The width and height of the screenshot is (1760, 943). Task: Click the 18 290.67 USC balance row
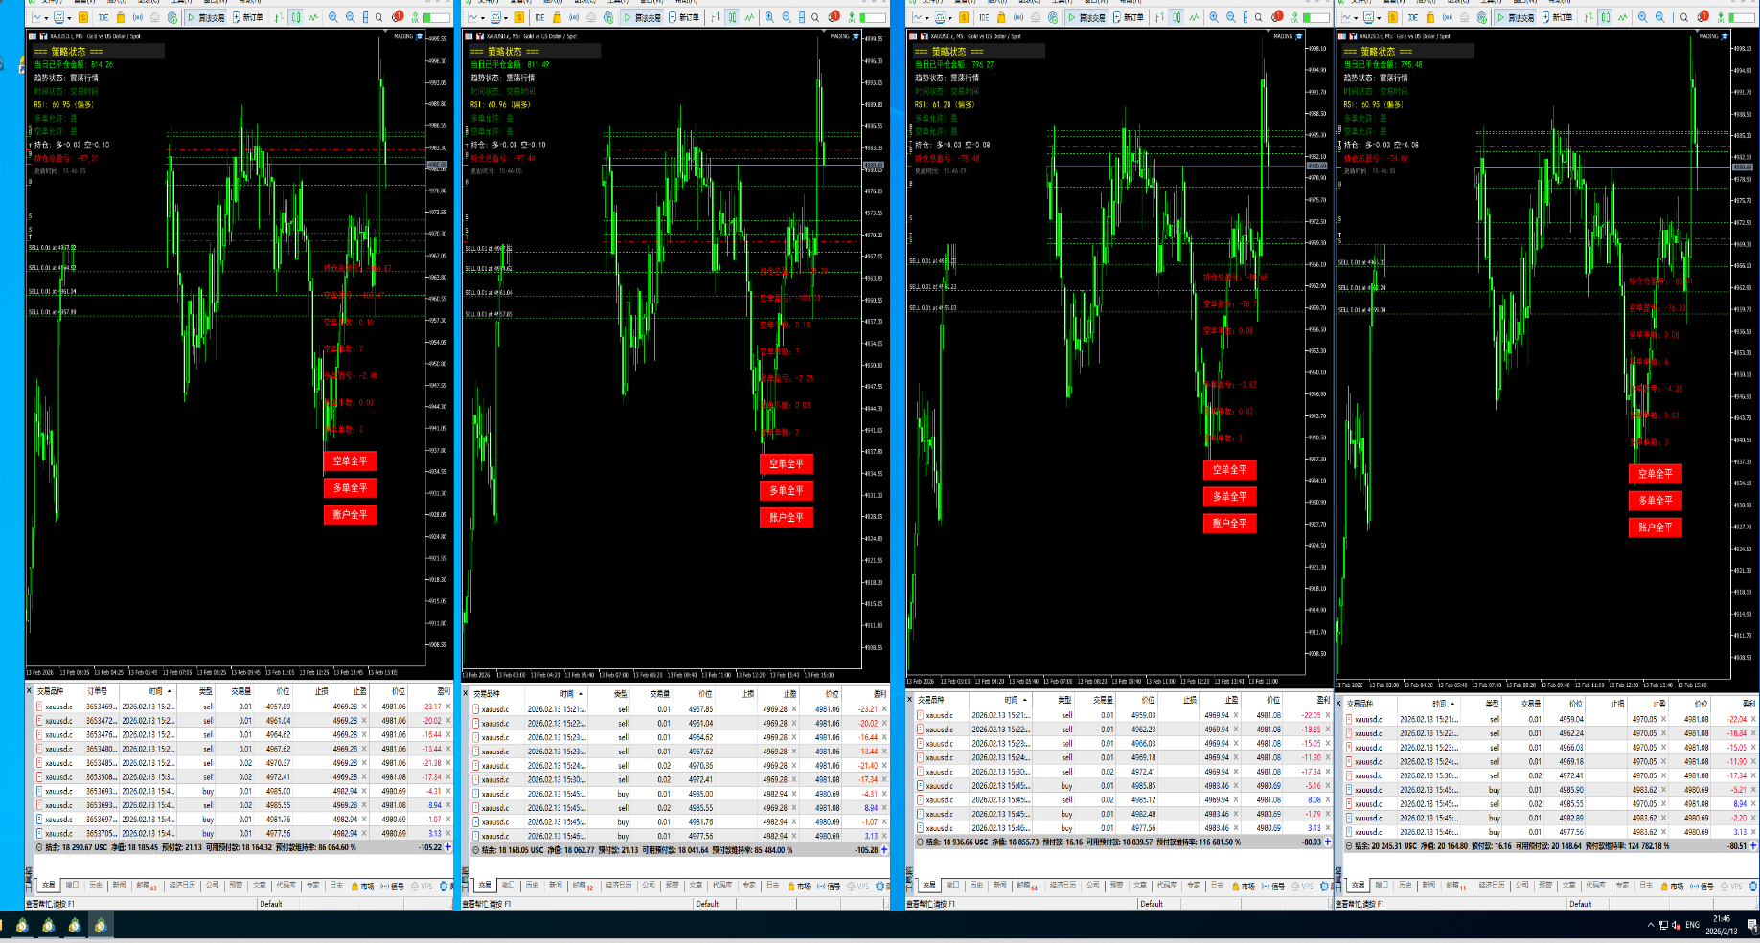pos(243,847)
